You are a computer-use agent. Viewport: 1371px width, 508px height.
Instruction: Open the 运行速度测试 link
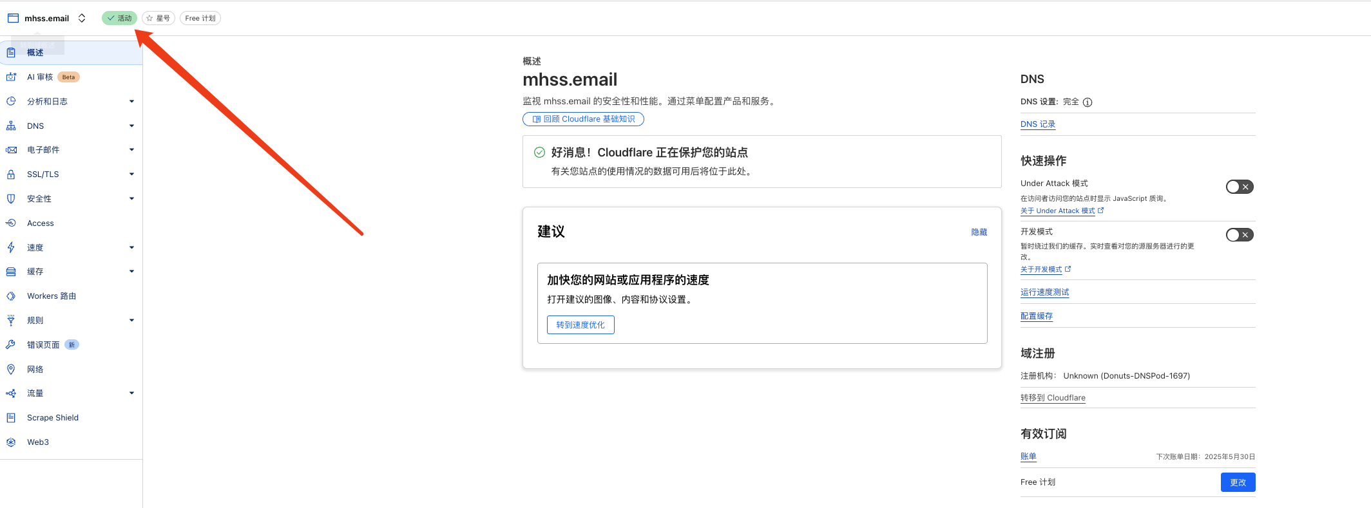pyautogui.click(x=1044, y=292)
